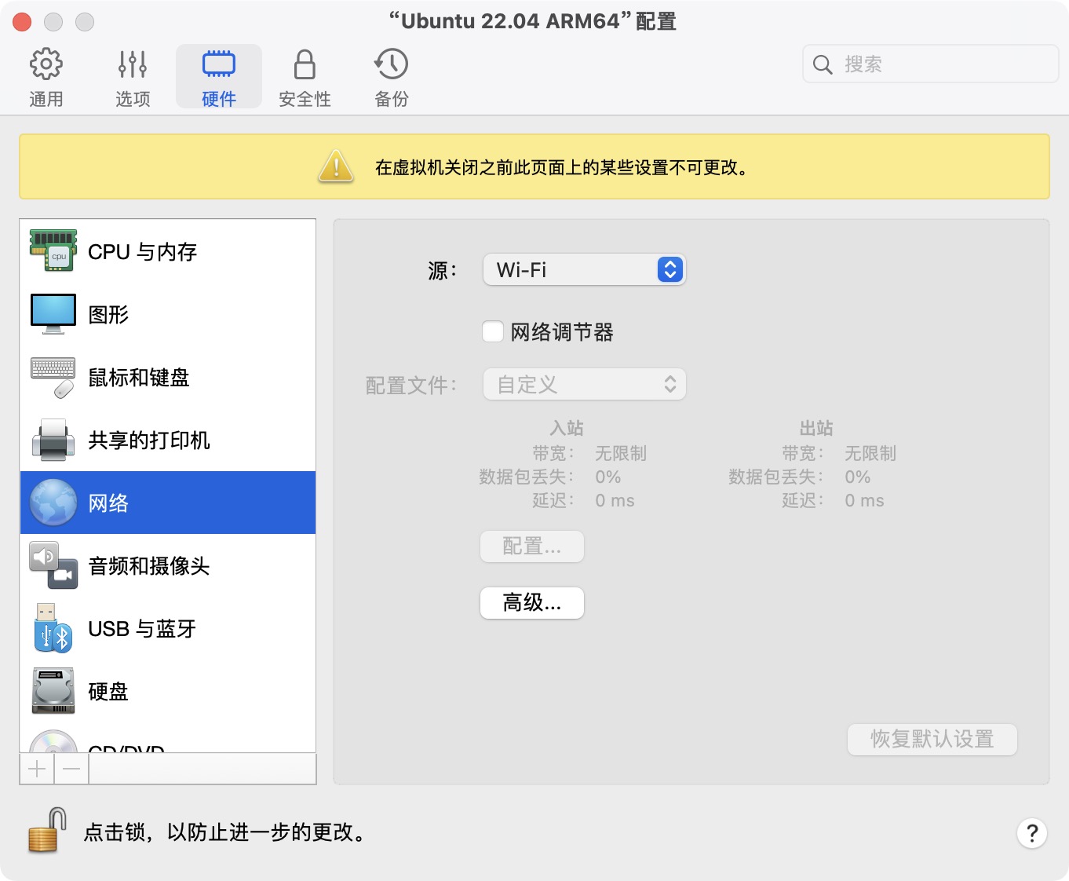This screenshot has width=1069, height=881.
Task: Open the 源 Wi-Fi source dropdown
Action: (x=585, y=270)
